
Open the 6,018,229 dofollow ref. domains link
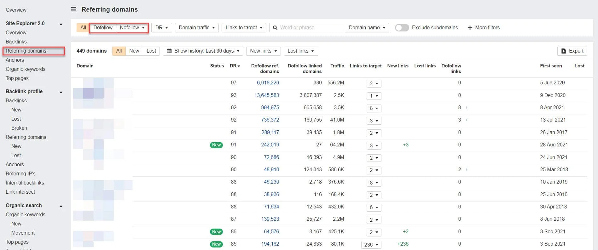point(268,83)
